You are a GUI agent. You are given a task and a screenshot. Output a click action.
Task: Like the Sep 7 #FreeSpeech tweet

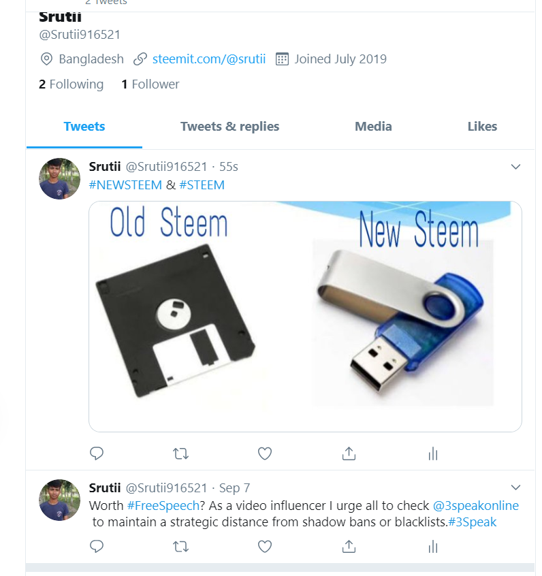tap(265, 547)
